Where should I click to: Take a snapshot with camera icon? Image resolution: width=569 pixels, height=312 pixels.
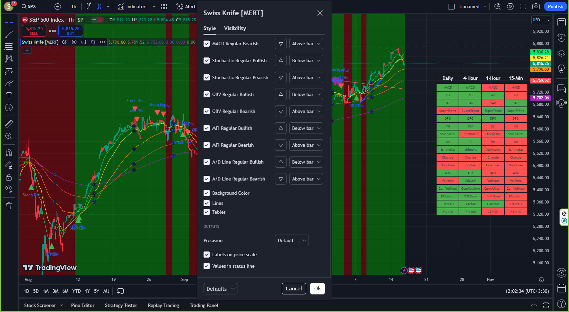536,6
